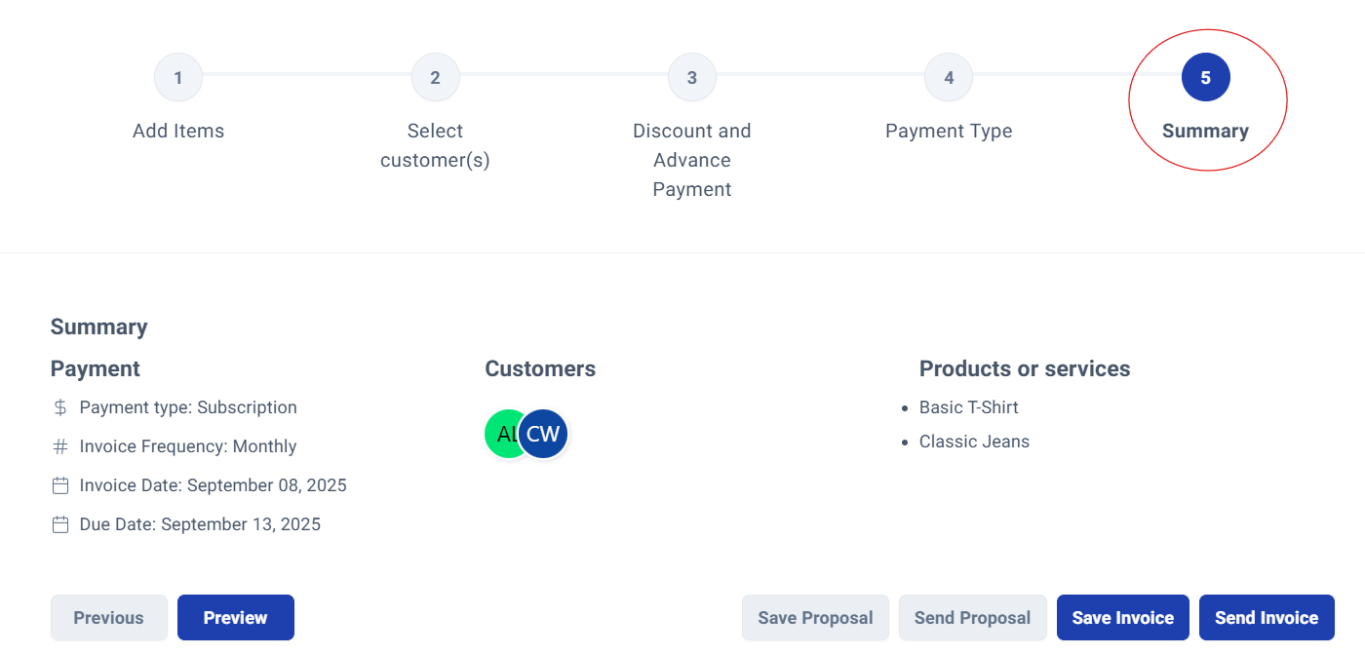Select the green AL customer avatar
This screenshot has height=655, width=1365.
(x=503, y=434)
